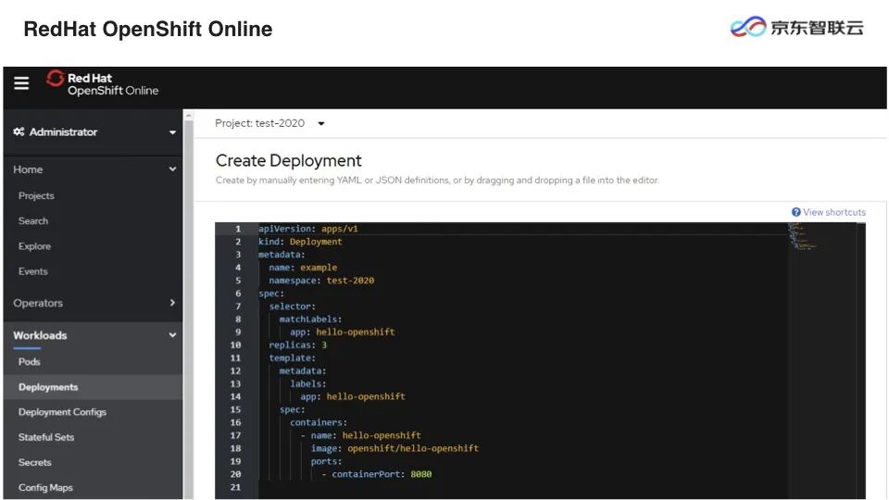Click the Administrator gears icon

[x=19, y=131]
